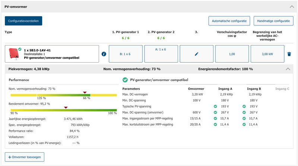Delete inverter with the trash icon
The height and width of the screenshot is (166, 298).
[x=289, y=54]
